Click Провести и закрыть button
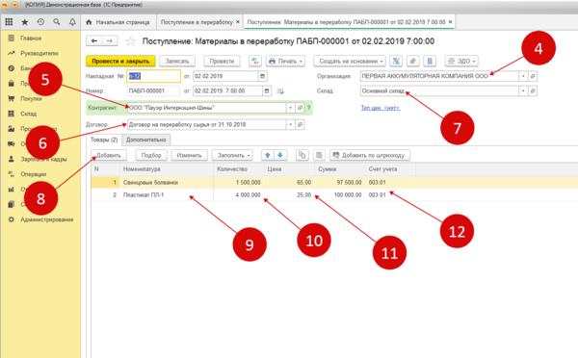The width and height of the screenshot is (578, 358). click(x=120, y=62)
